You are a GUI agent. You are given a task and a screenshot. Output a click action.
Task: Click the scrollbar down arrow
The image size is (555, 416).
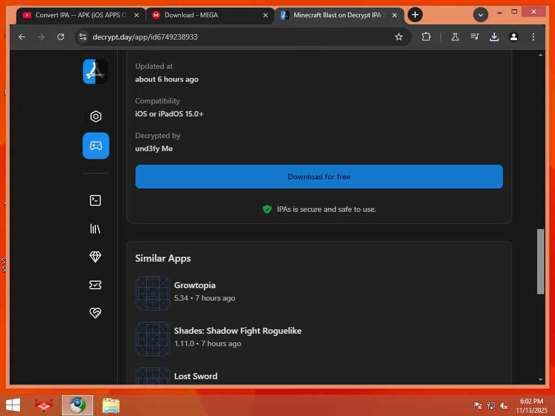click(540, 379)
